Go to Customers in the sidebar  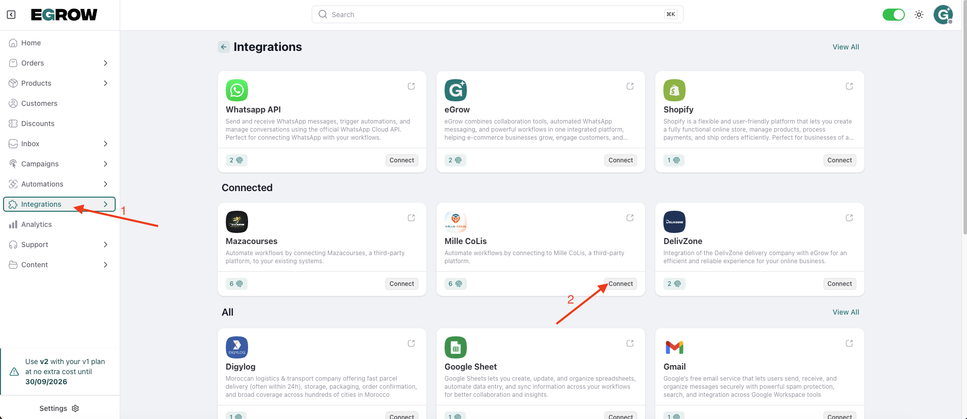[x=39, y=103]
